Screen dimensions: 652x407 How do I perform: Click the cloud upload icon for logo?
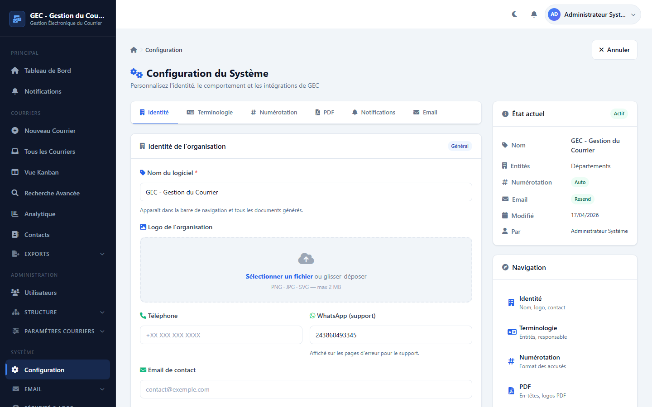coord(306,259)
